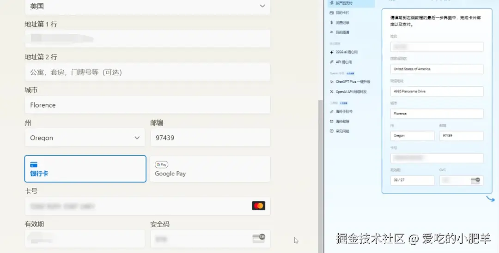Screen dimensions: 499x253
Task: Click the 97439 field in right panel
Action: click(x=461, y=136)
